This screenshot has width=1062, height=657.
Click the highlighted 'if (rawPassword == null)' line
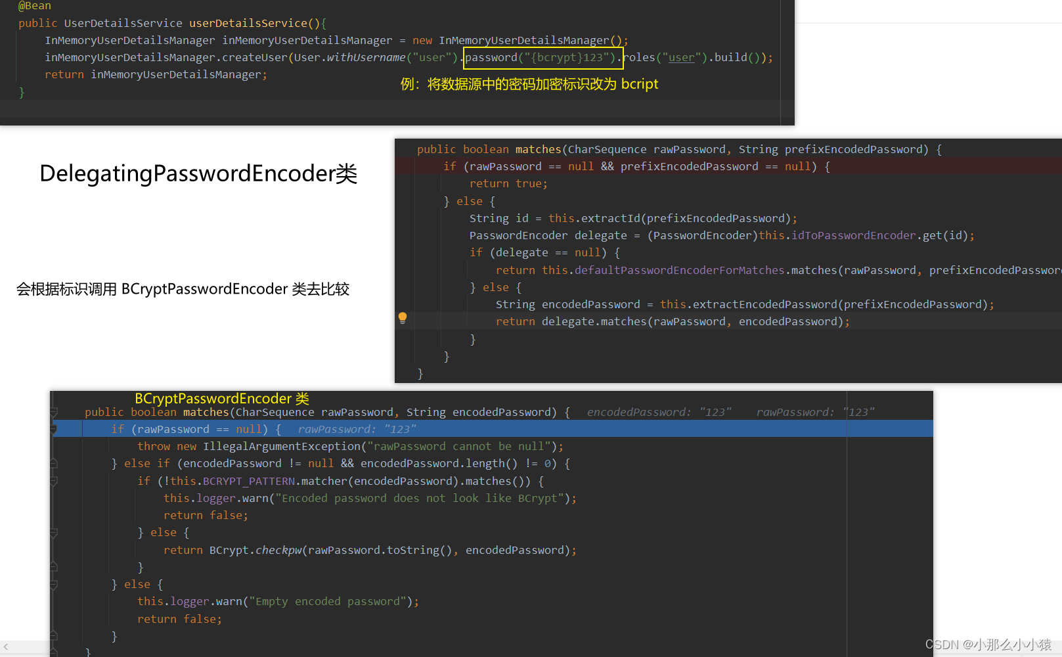[x=491, y=429]
